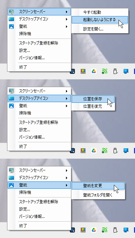Screen dimensions: 135x238
Task: Open the Google Drive tray icon, middle panel
Action: pyautogui.click(x=94, y=151)
